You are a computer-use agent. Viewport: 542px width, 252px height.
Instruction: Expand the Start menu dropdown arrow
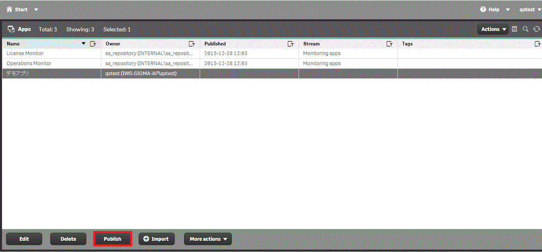(36, 10)
